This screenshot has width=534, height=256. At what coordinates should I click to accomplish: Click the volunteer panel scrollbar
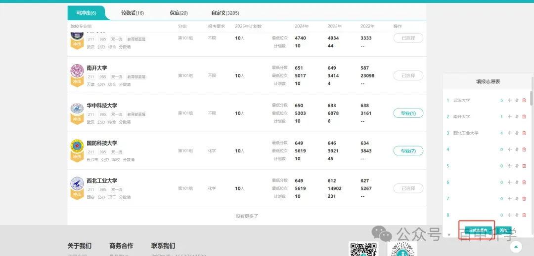[531, 98]
